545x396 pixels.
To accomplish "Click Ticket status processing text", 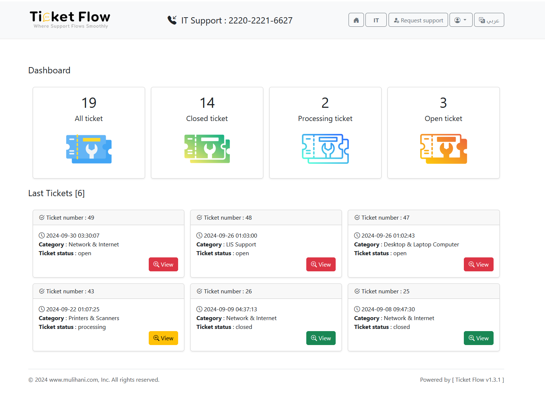I will point(72,327).
